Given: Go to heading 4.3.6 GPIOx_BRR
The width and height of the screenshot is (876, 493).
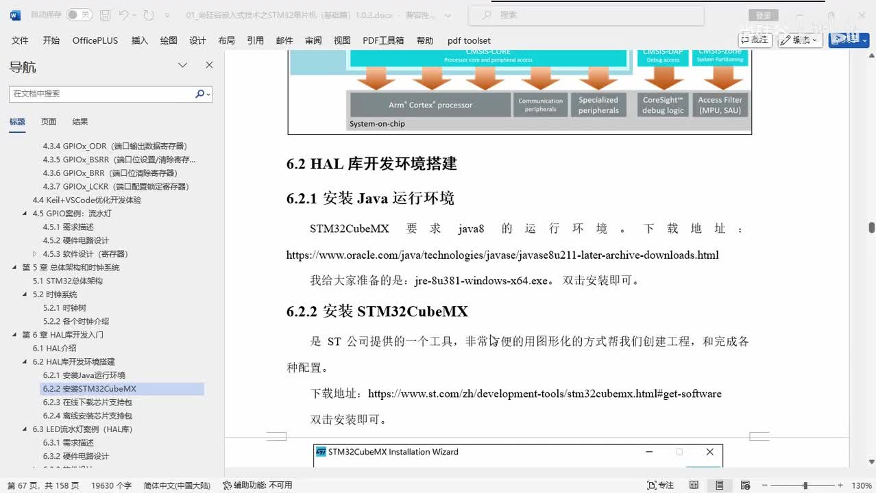Looking at the screenshot, I should (110, 173).
